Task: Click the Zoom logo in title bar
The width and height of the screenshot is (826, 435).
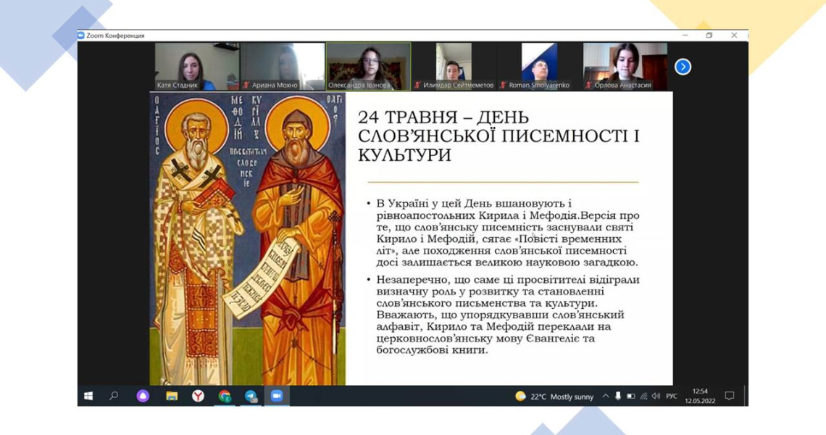Action: (x=81, y=36)
